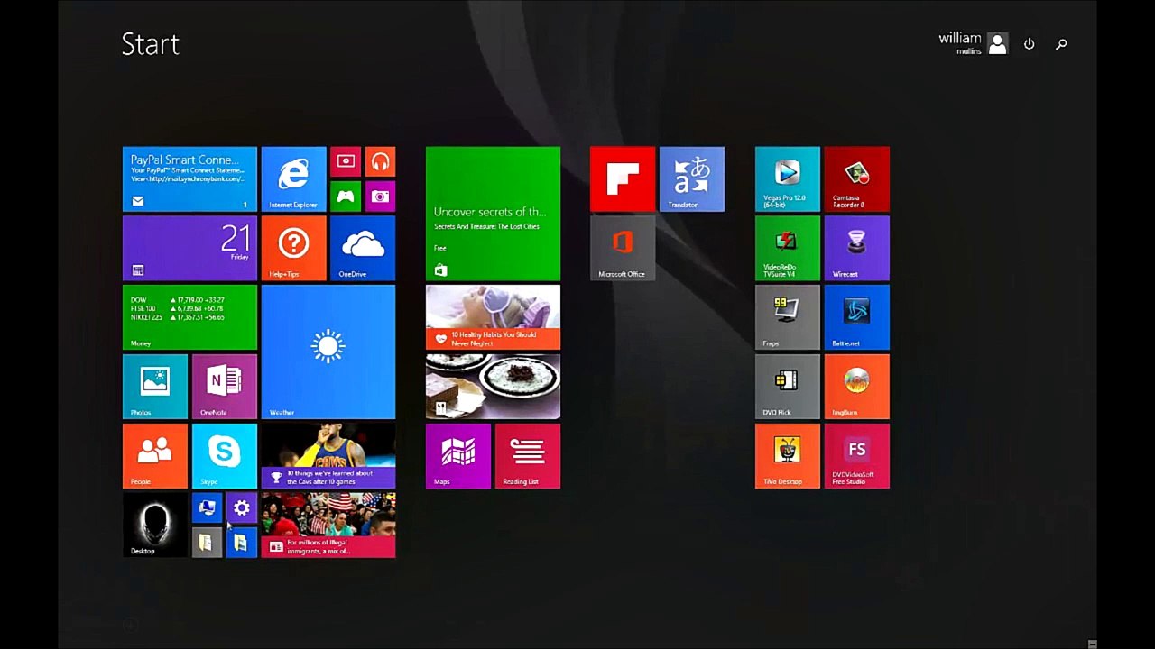Open the Store tile 'Uncover secrets of th...'

point(493,214)
